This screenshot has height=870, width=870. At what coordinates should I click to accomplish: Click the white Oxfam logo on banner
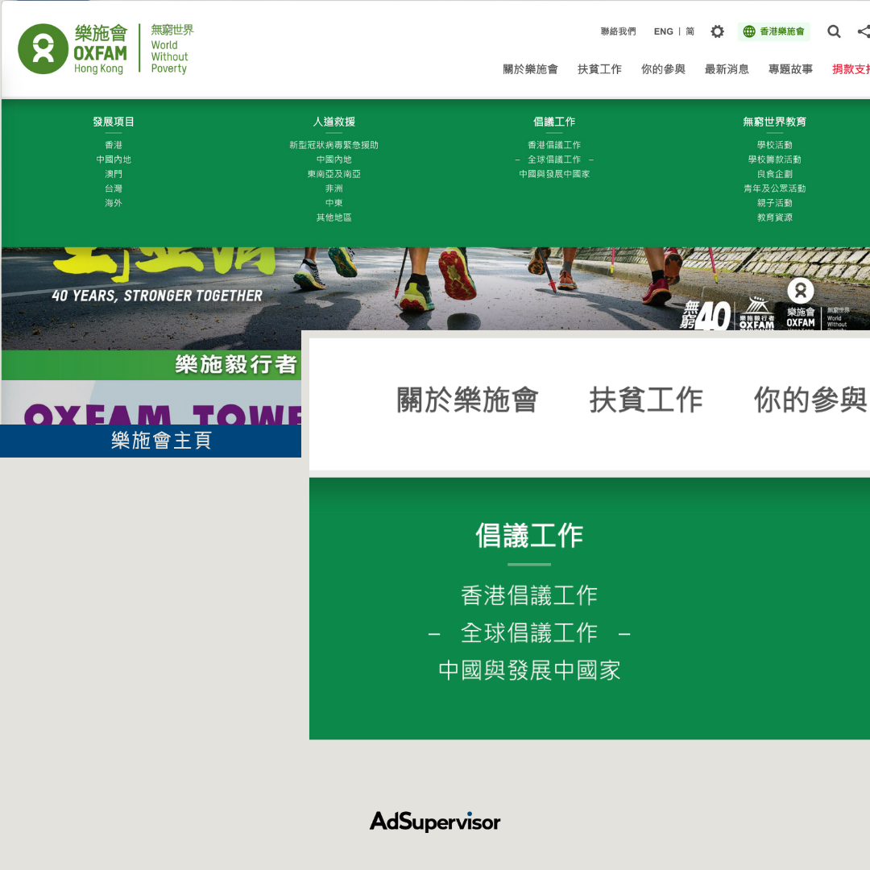click(x=800, y=304)
